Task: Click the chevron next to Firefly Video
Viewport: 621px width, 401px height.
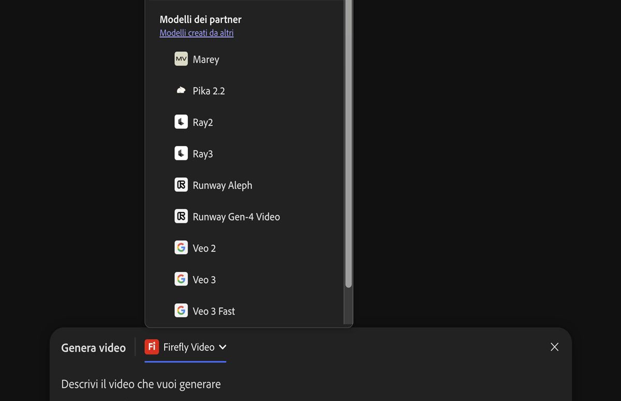Action: click(223, 347)
